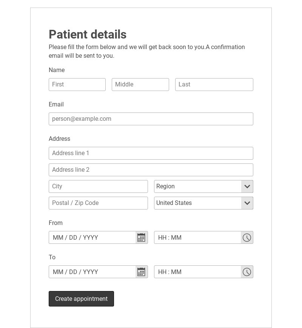Click the To time HH : MM field
Image resolution: width=302 pixels, height=328 pixels.
pos(197,272)
